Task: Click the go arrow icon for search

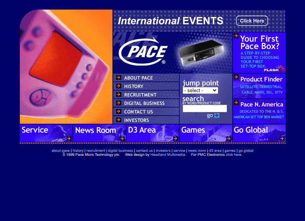Action: pyautogui.click(x=217, y=116)
